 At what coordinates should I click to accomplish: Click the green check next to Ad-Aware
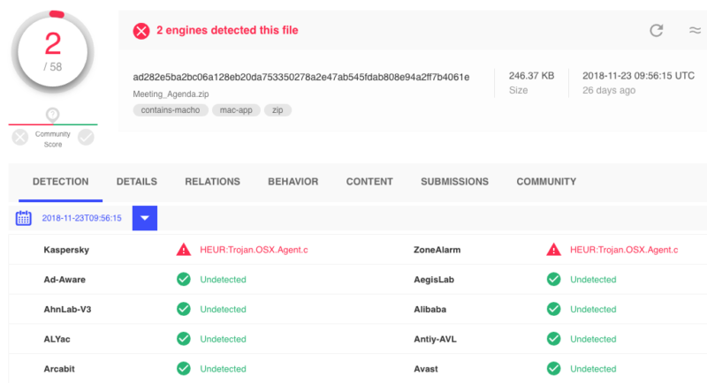point(183,280)
